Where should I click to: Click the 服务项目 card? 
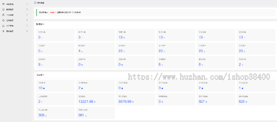(216, 62)
